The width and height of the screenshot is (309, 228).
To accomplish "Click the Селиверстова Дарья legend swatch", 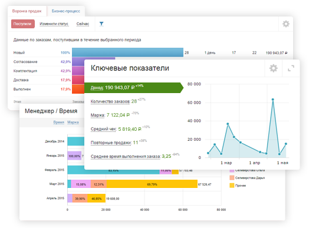I will [232, 178].
